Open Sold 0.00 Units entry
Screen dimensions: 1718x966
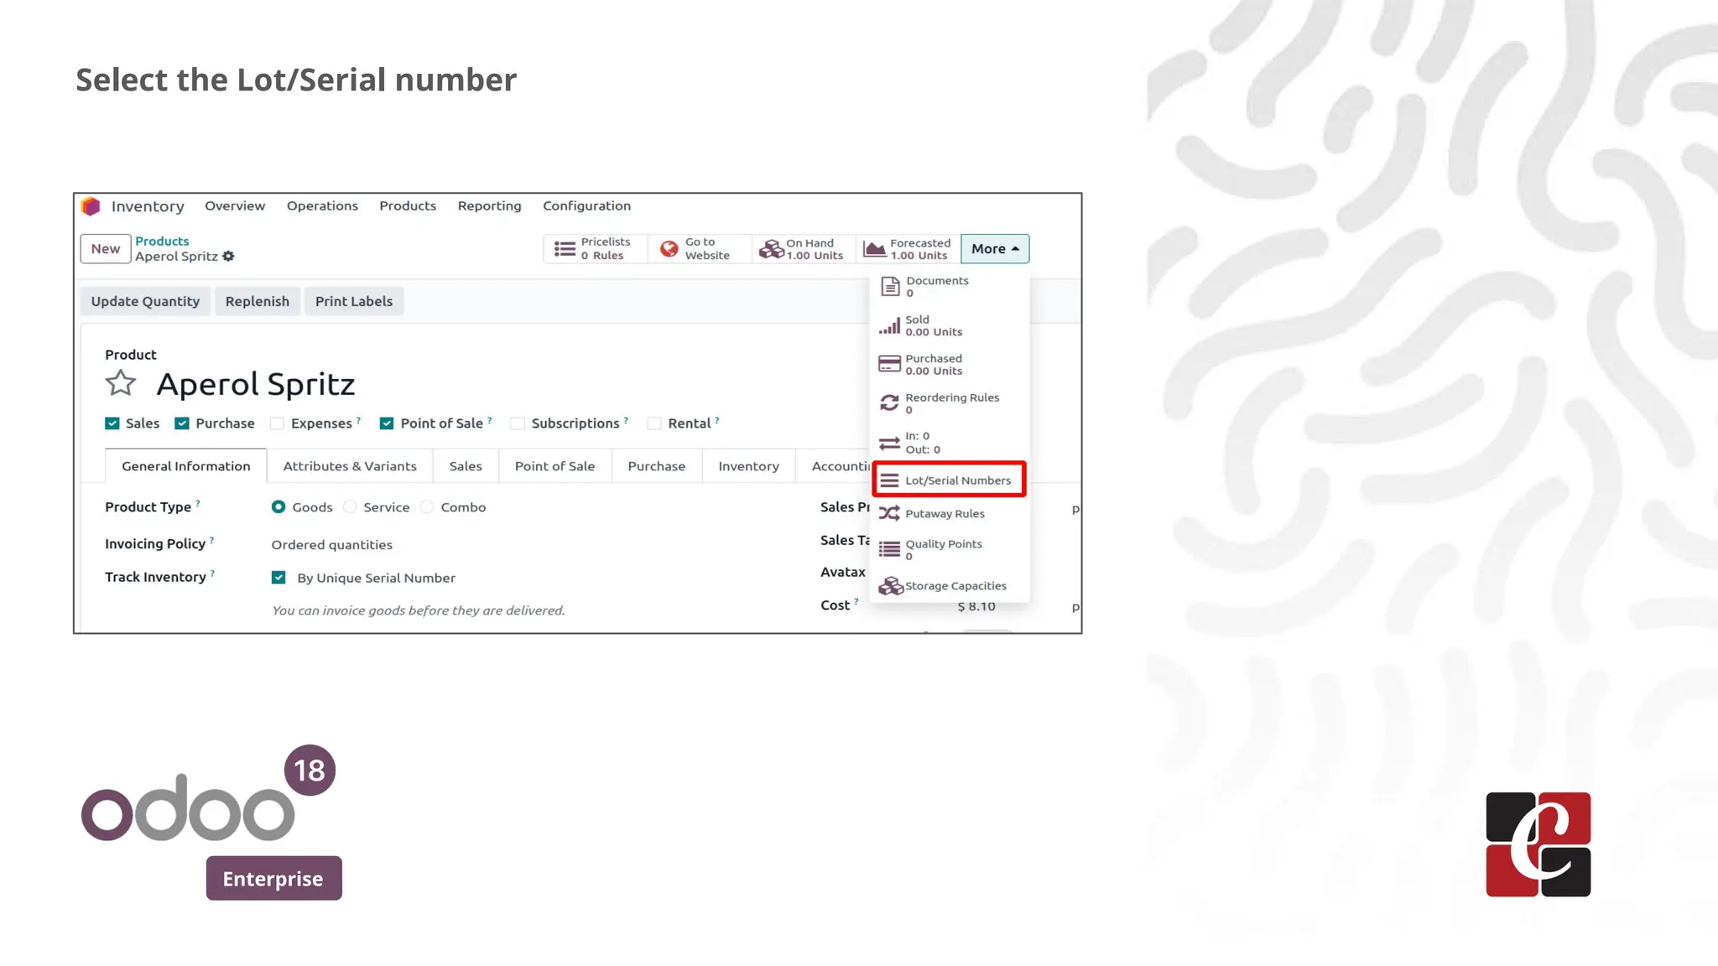[949, 325]
